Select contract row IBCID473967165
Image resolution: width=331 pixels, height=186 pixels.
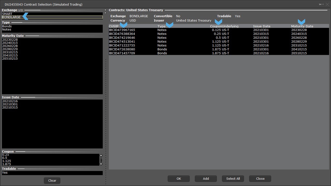[122, 30]
